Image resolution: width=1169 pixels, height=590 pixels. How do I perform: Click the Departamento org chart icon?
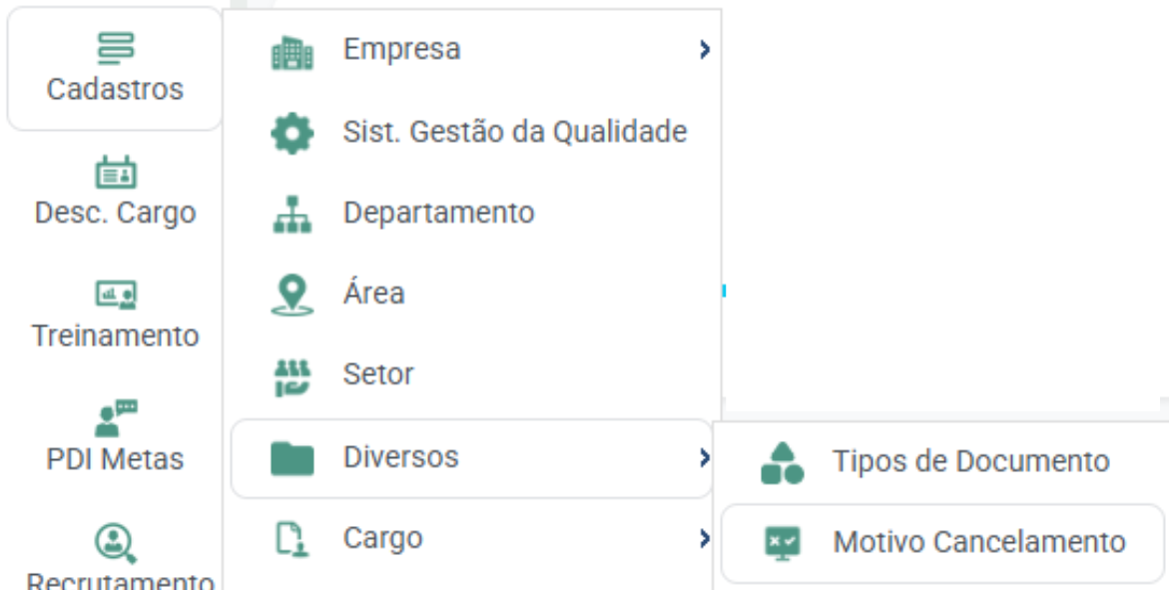coord(292,214)
